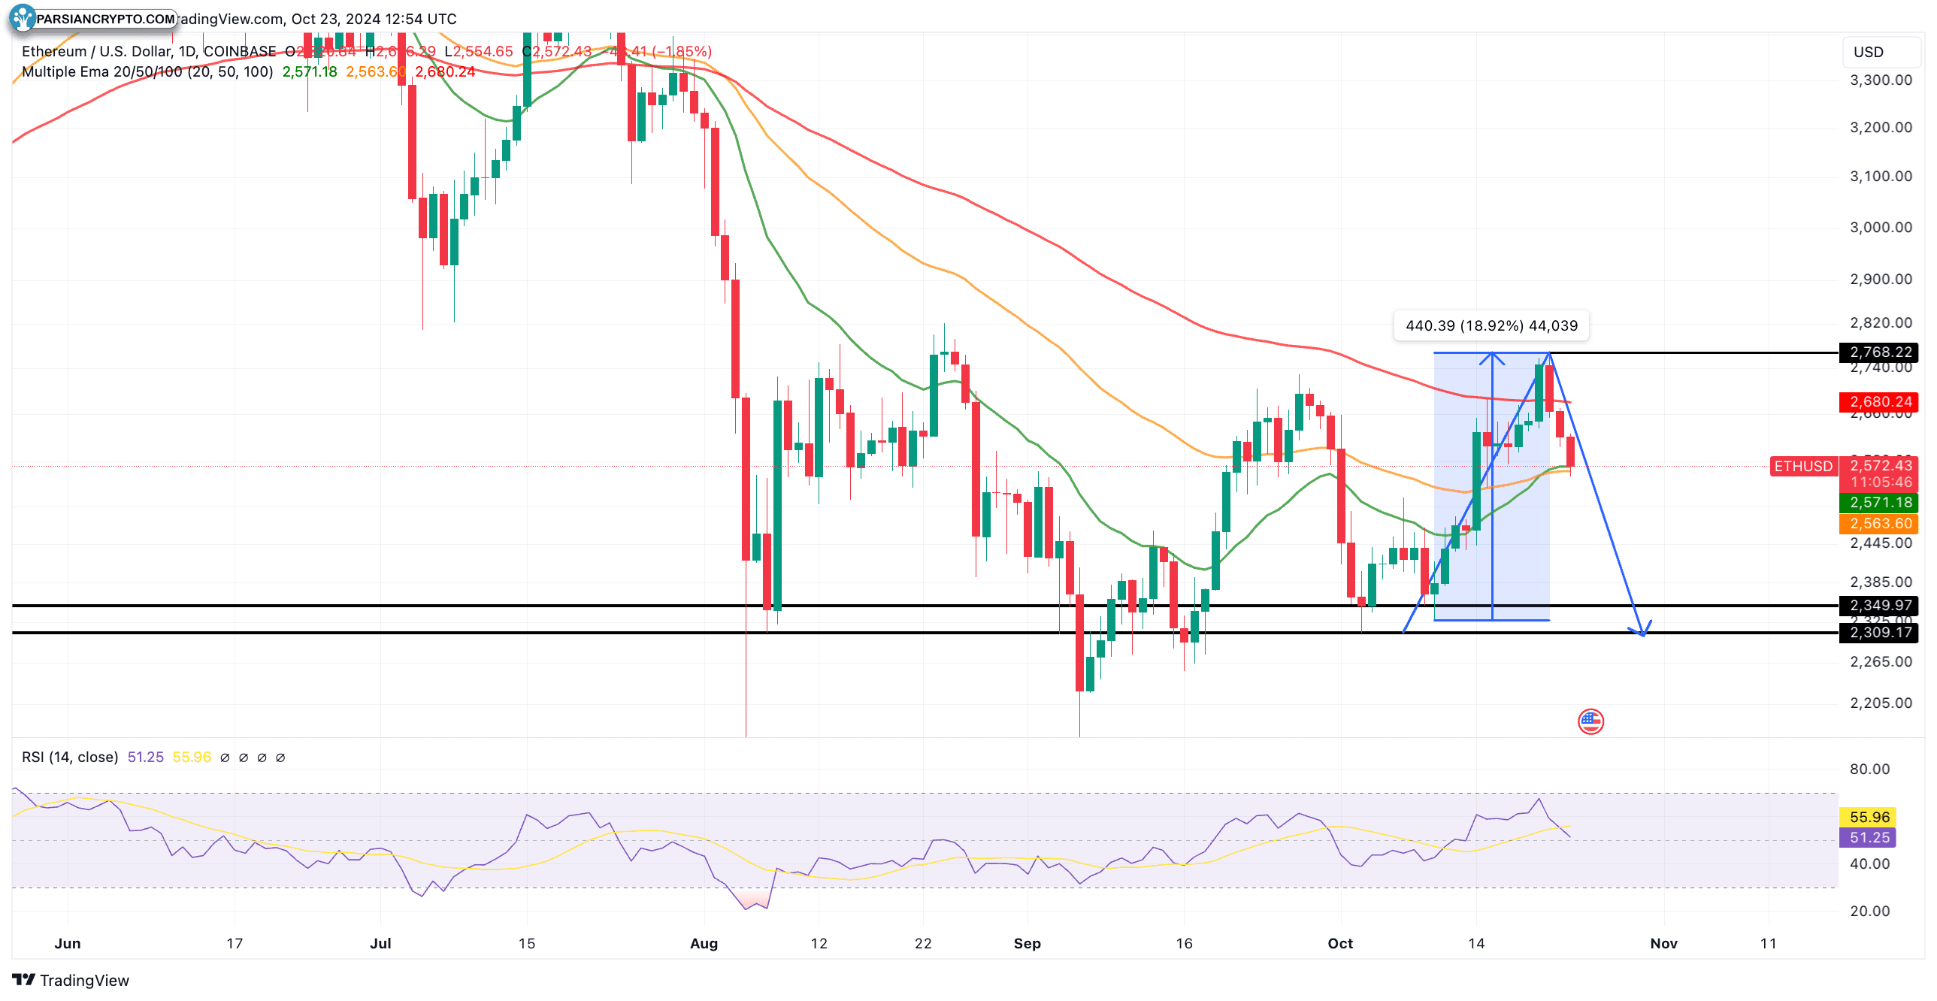Click the 20.00 RSI axis label
1937x1001 pixels.
click(x=1869, y=911)
